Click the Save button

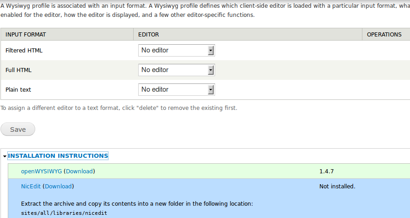[x=18, y=129]
